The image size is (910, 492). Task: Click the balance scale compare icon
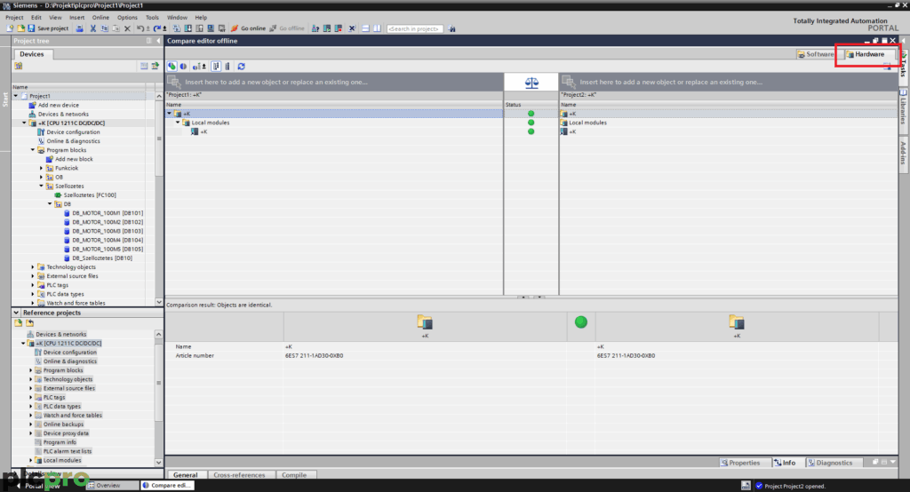tap(531, 83)
